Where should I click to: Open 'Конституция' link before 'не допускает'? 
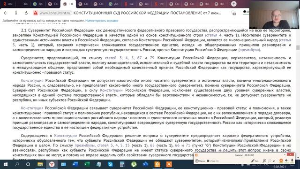pyautogui.click(x=32, y=80)
